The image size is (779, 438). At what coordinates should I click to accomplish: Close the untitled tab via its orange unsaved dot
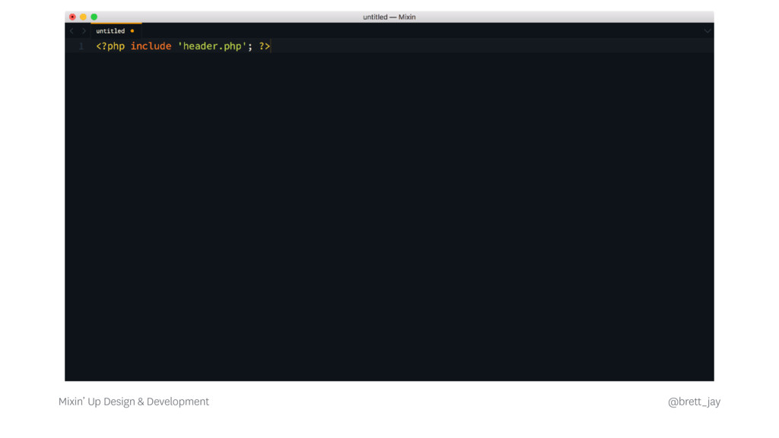(132, 30)
